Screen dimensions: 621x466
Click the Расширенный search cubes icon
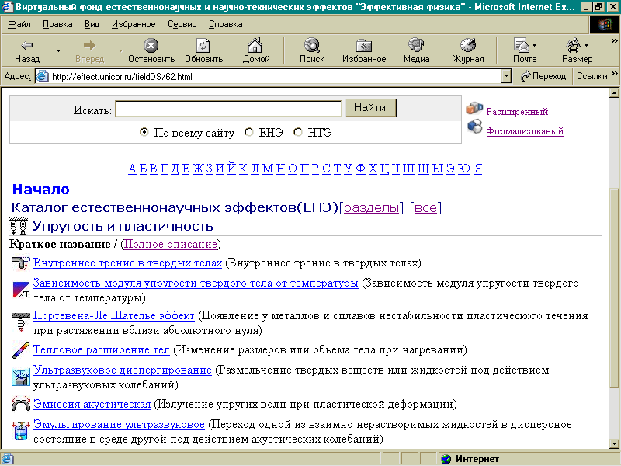(x=474, y=108)
